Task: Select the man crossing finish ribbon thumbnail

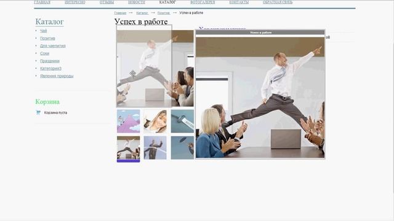Action: tap(155, 148)
